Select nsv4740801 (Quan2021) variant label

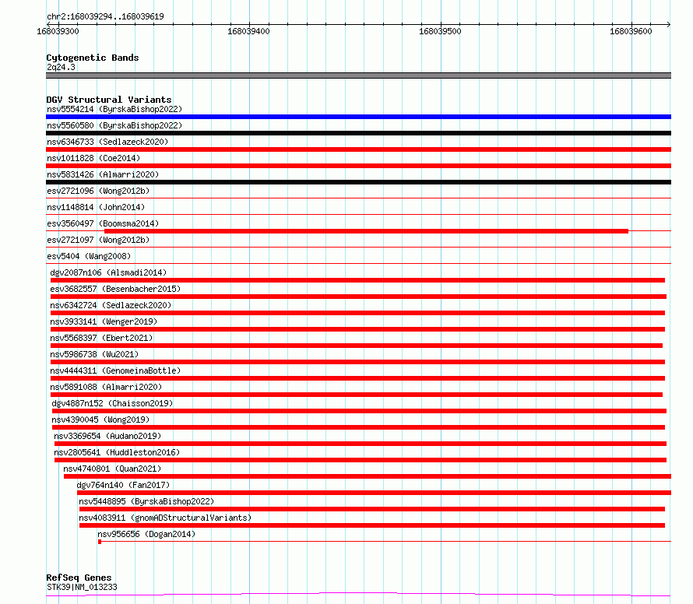[112, 469]
